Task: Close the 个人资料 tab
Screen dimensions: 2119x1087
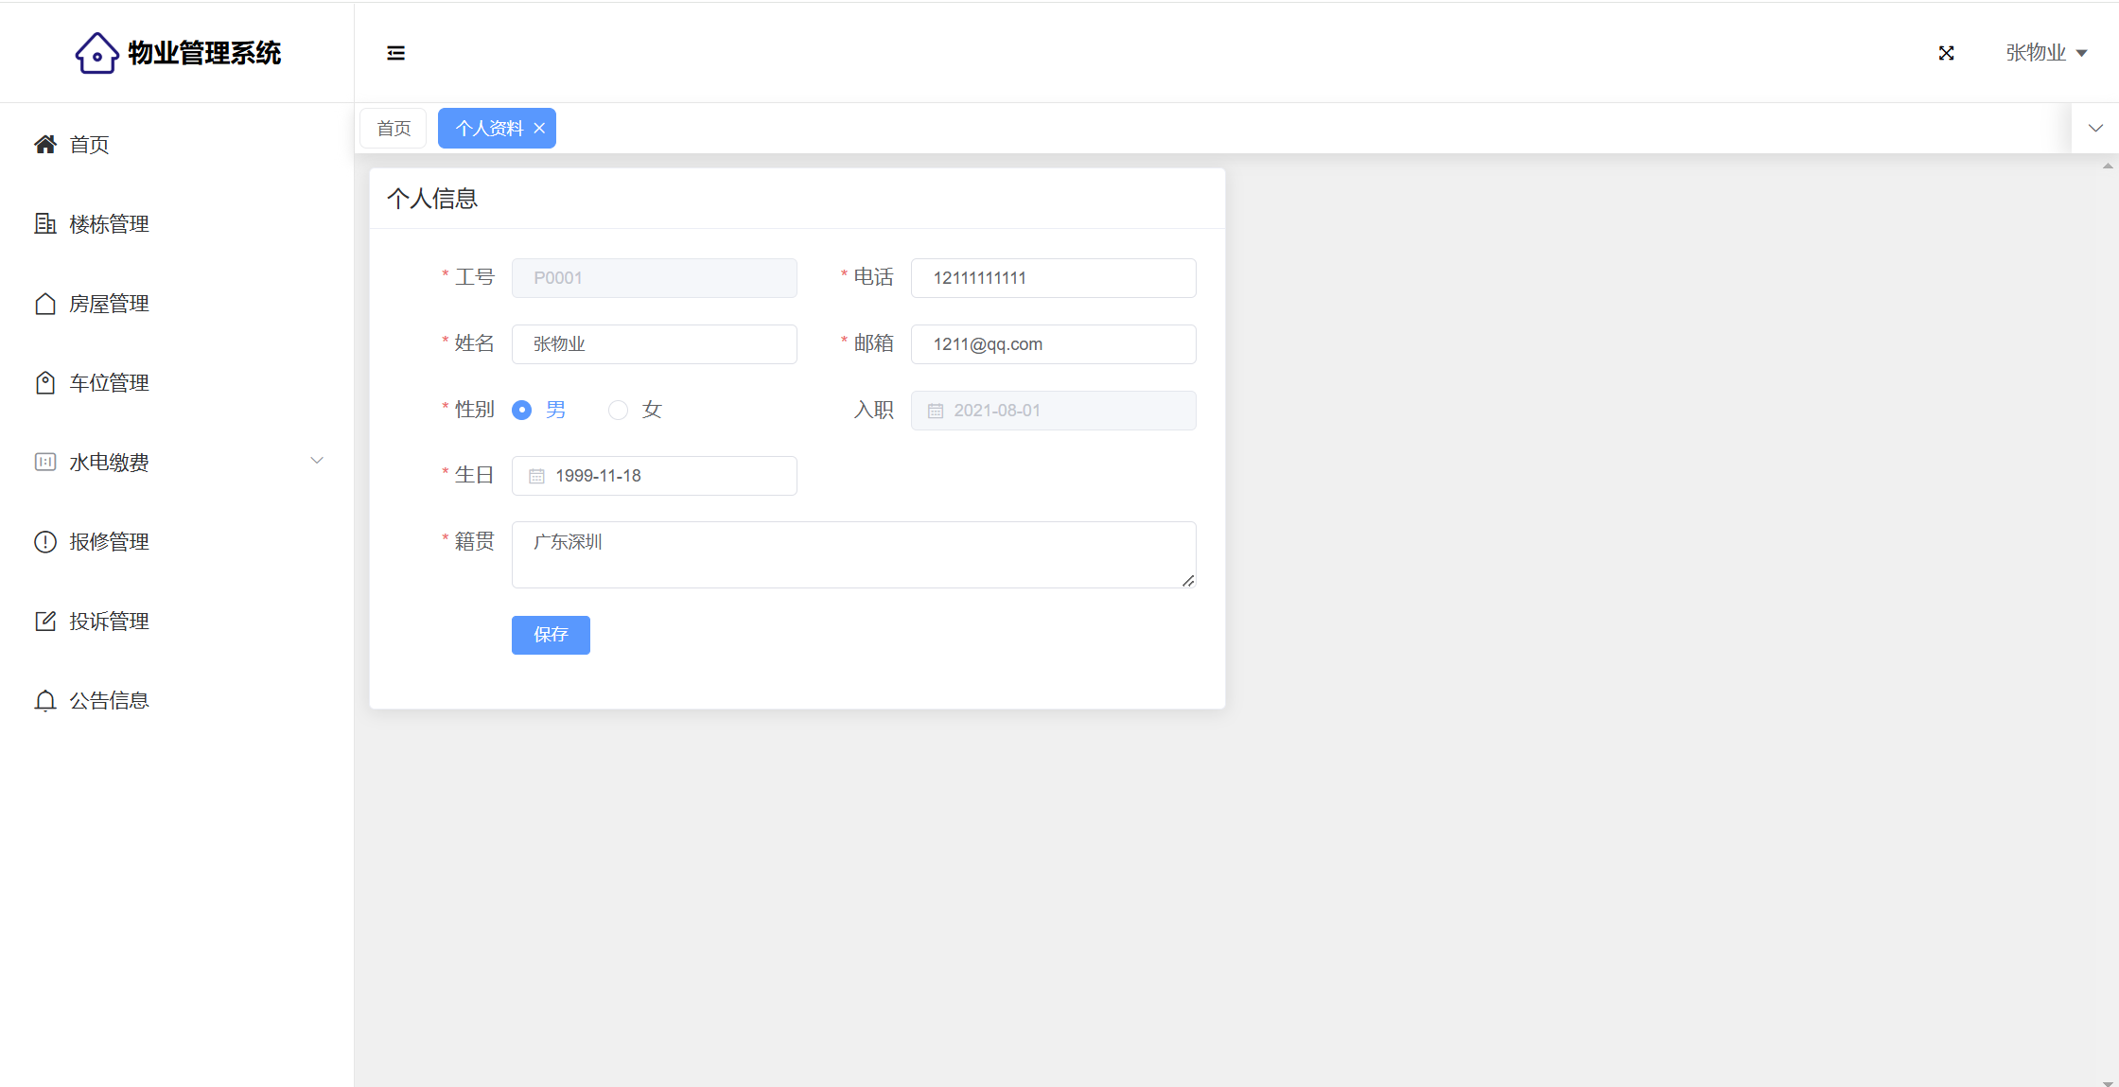Action: (x=539, y=128)
